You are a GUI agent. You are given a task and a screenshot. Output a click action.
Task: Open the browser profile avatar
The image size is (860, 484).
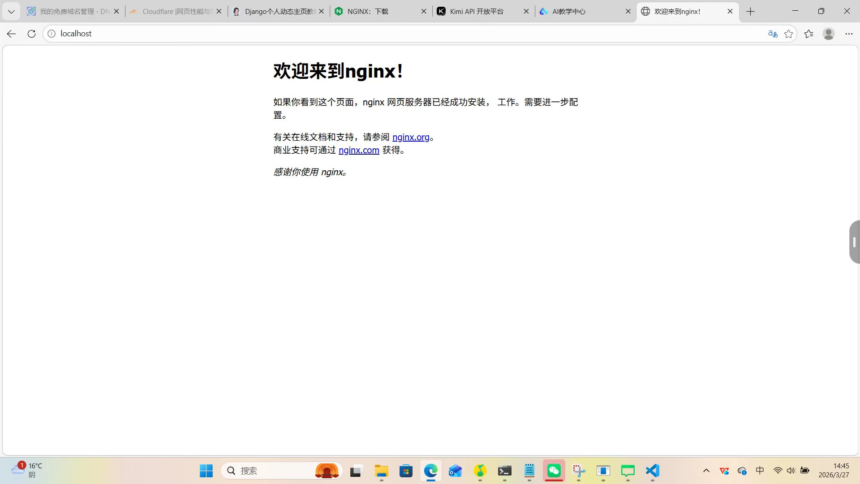829,34
